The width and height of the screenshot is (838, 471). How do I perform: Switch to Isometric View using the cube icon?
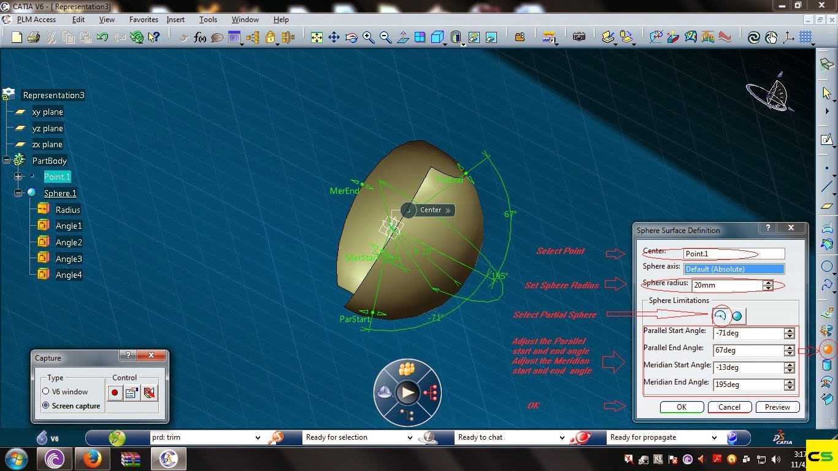pyautogui.click(x=437, y=37)
